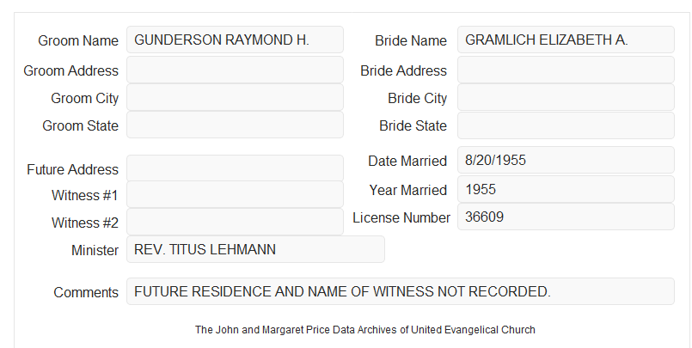
Task: Click the empty Bride City field
Action: point(566,97)
